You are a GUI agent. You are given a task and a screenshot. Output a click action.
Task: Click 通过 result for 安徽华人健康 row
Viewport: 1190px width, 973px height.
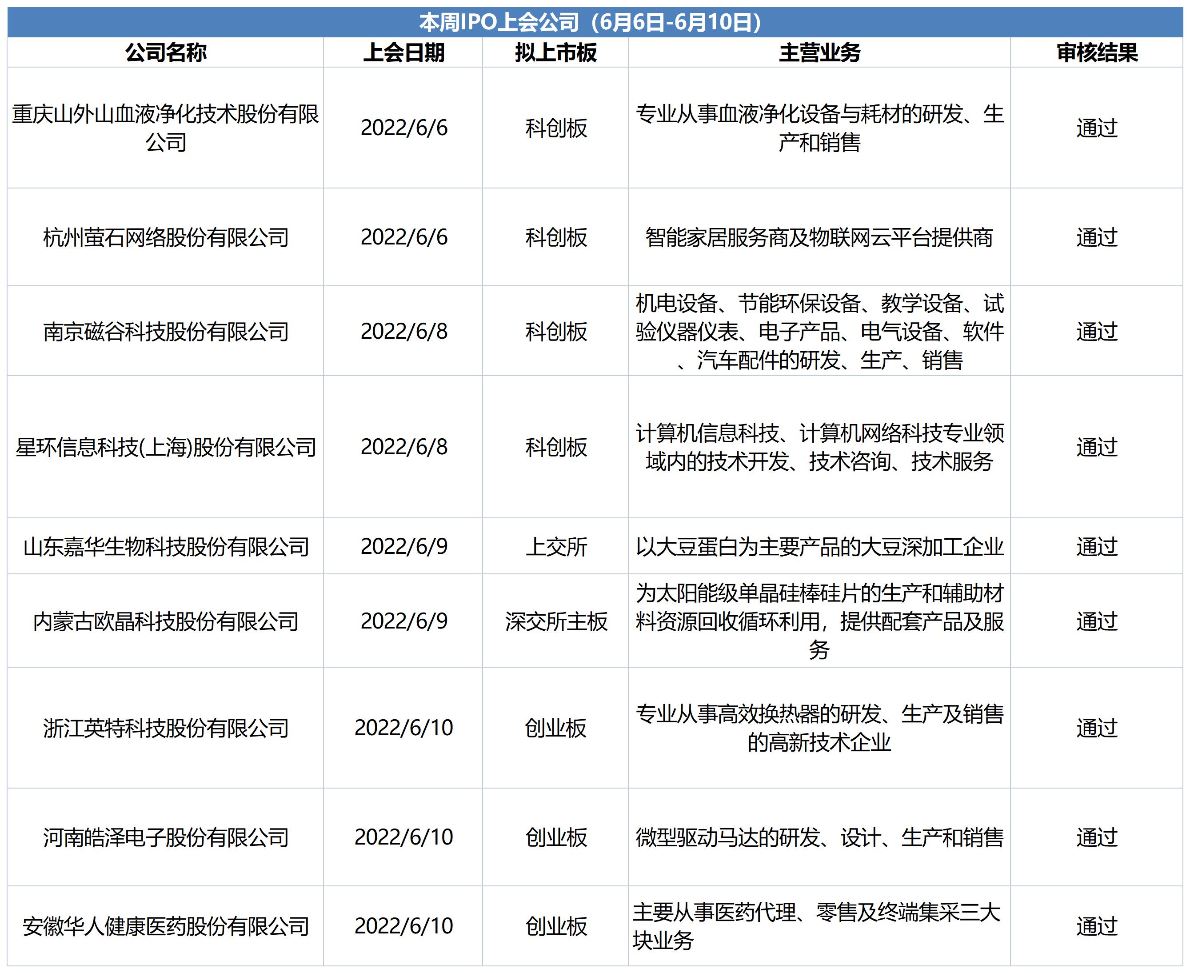(1097, 926)
